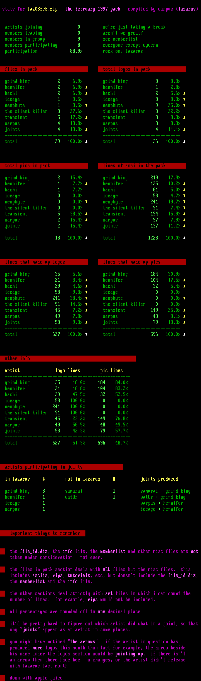Click the red bullet beside 'down with apple juice'

point(3,678)
